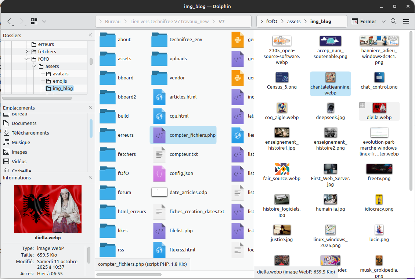This screenshot has width=415, height=279.
Task: Open articles.html web file icon
Action: (159, 97)
